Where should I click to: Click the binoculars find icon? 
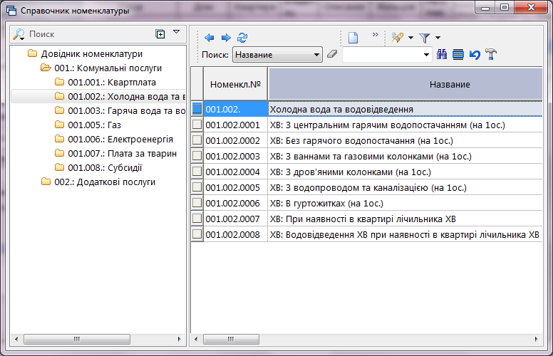442,54
